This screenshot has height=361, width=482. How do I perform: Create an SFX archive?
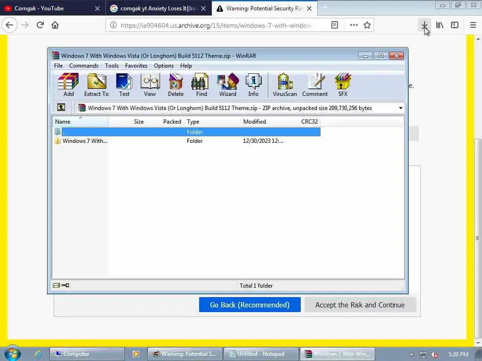[x=343, y=85]
